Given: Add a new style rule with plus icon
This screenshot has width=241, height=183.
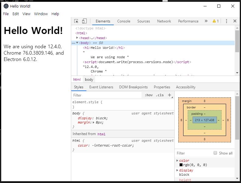Looking at the screenshot, I should pos(169,95).
